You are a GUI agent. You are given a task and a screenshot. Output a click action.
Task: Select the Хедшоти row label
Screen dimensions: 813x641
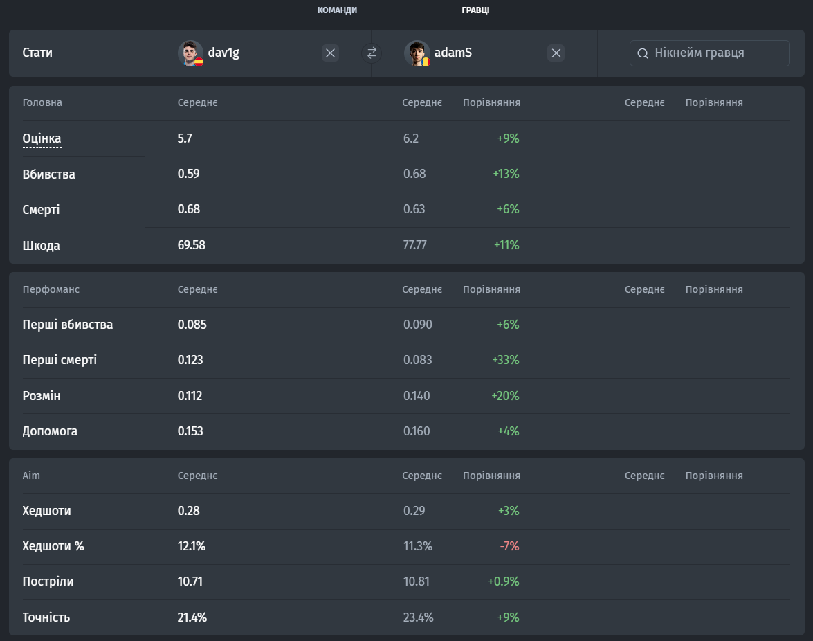pos(46,511)
